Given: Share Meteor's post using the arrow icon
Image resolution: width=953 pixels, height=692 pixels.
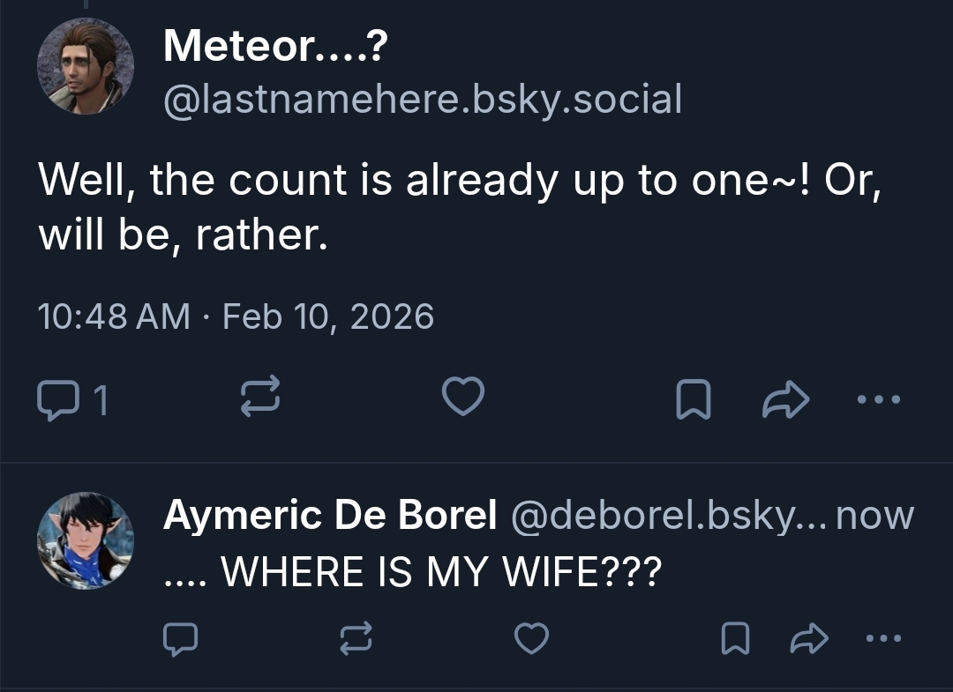Looking at the screenshot, I should click(x=783, y=399).
